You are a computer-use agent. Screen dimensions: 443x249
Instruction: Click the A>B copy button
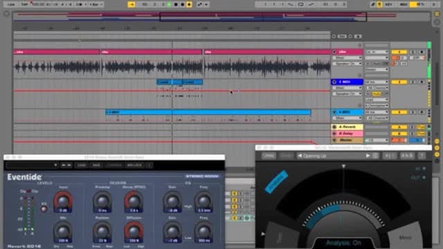pos(407,156)
